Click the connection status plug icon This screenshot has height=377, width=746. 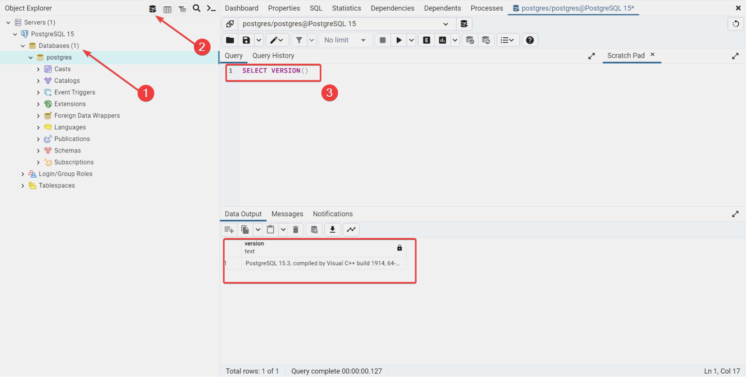(230, 24)
